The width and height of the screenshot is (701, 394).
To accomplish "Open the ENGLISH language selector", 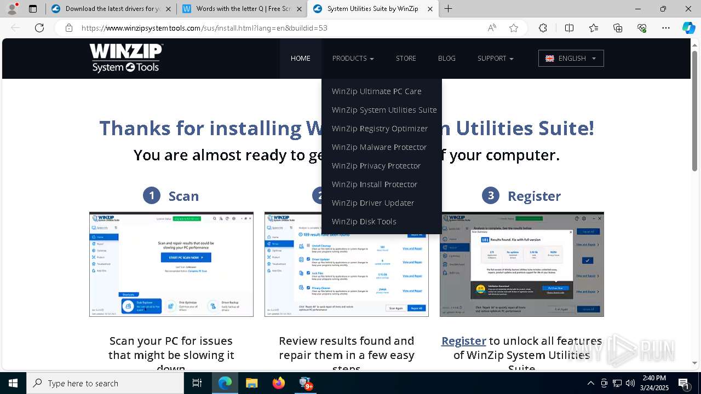I will point(571,59).
